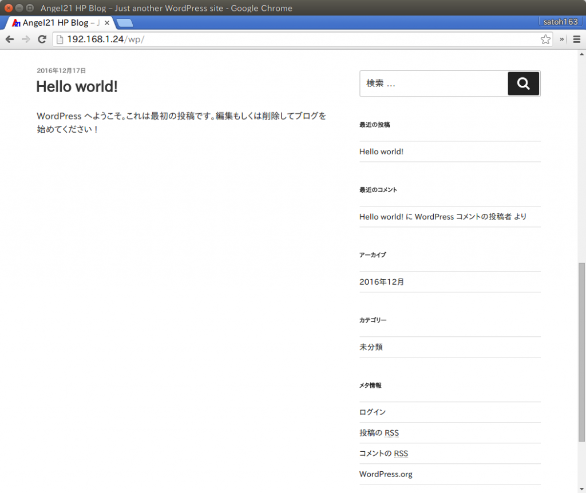Viewport: 586px width, 493px height.
Task: Click the メタ情報 widget heading
Action: pyautogui.click(x=370, y=385)
